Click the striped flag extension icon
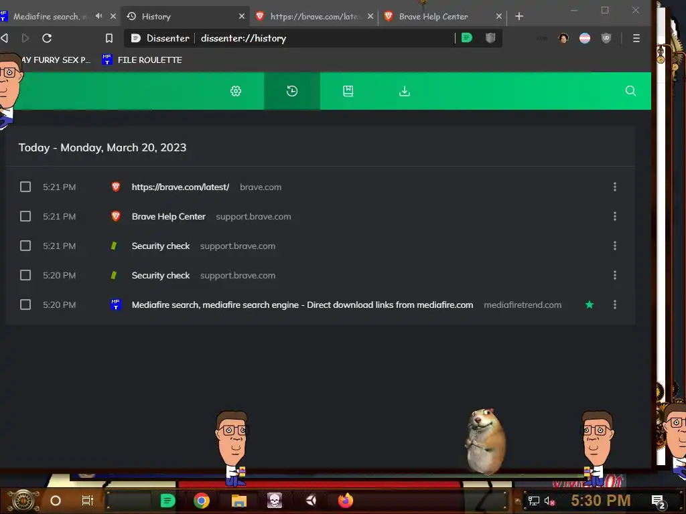 [x=584, y=38]
